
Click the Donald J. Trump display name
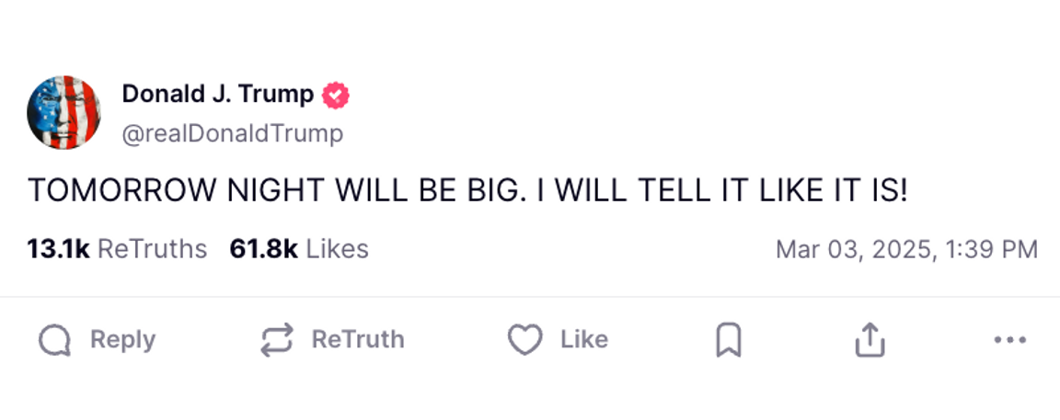point(217,94)
